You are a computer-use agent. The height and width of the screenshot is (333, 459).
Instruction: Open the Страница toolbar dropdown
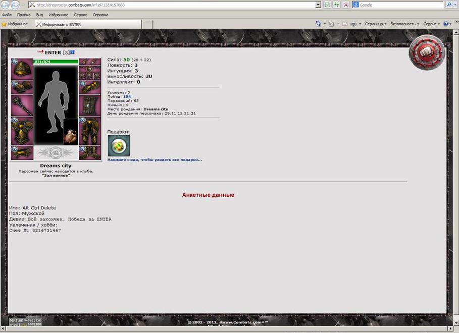(376, 24)
